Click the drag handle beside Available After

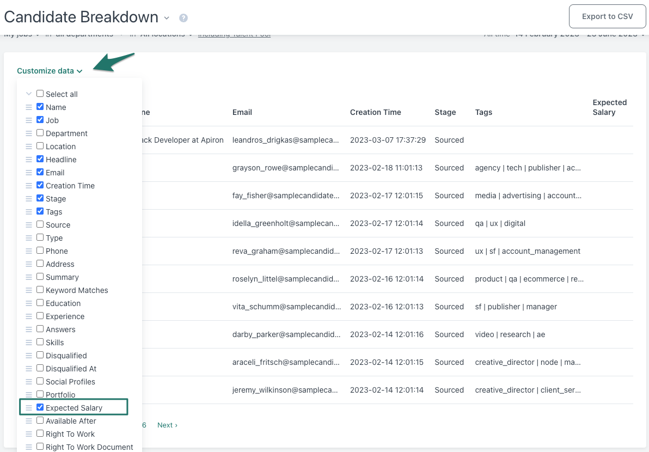29,421
